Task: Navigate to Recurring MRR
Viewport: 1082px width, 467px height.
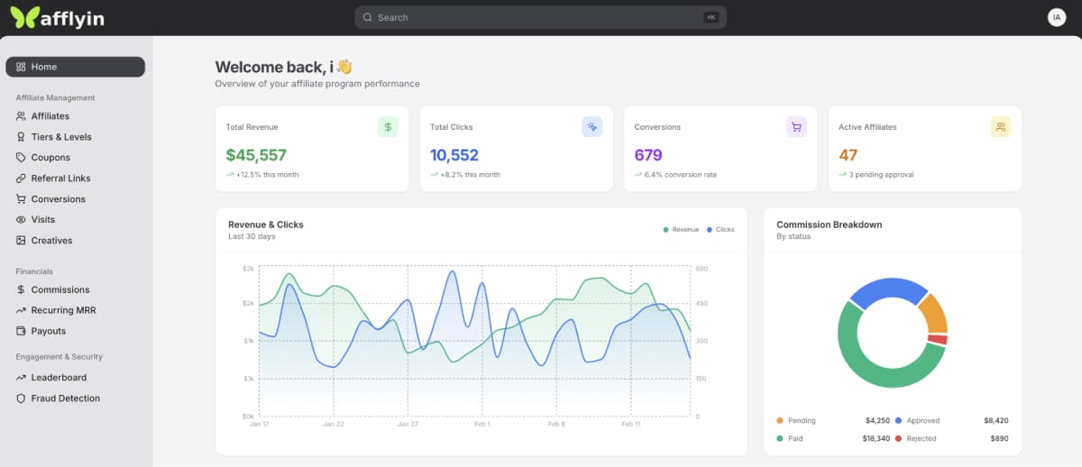Action: click(x=63, y=310)
